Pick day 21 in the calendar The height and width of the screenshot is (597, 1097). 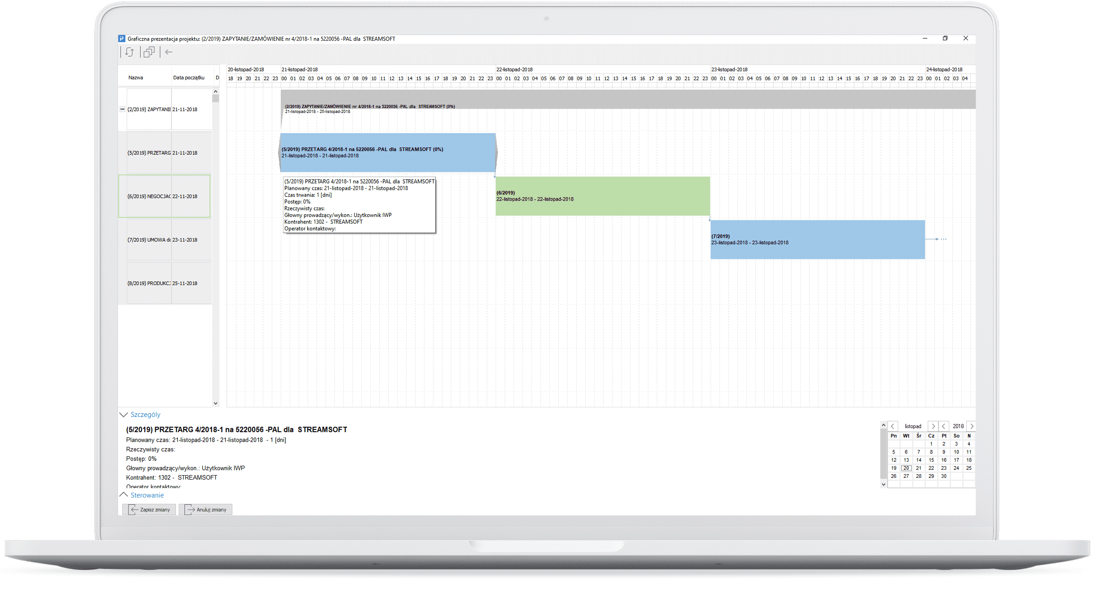point(919,468)
